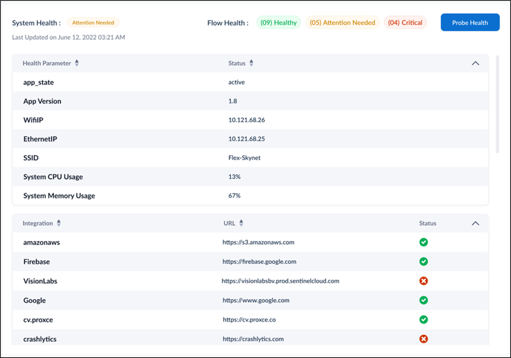
Task: Select the System CPU Usage label
Action: point(53,177)
